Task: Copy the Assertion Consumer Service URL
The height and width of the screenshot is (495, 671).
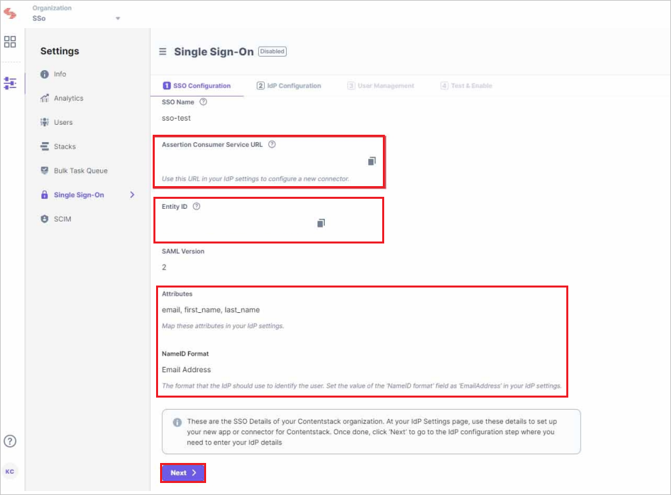Action: click(372, 160)
